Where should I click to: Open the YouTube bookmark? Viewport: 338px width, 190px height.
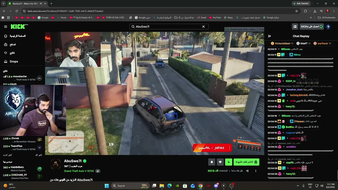(x=215, y=18)
